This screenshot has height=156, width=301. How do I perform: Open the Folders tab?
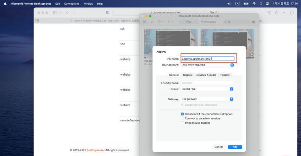[225, 75]
